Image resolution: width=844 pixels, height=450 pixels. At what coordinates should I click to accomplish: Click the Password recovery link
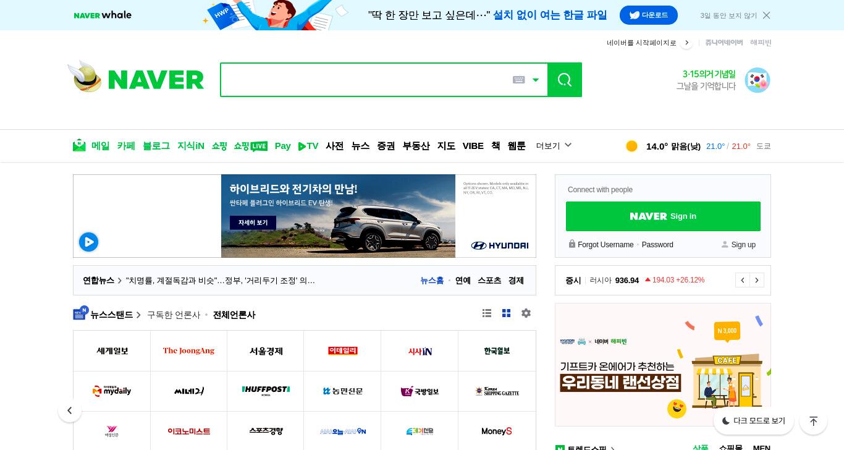[x=657, y=245]
